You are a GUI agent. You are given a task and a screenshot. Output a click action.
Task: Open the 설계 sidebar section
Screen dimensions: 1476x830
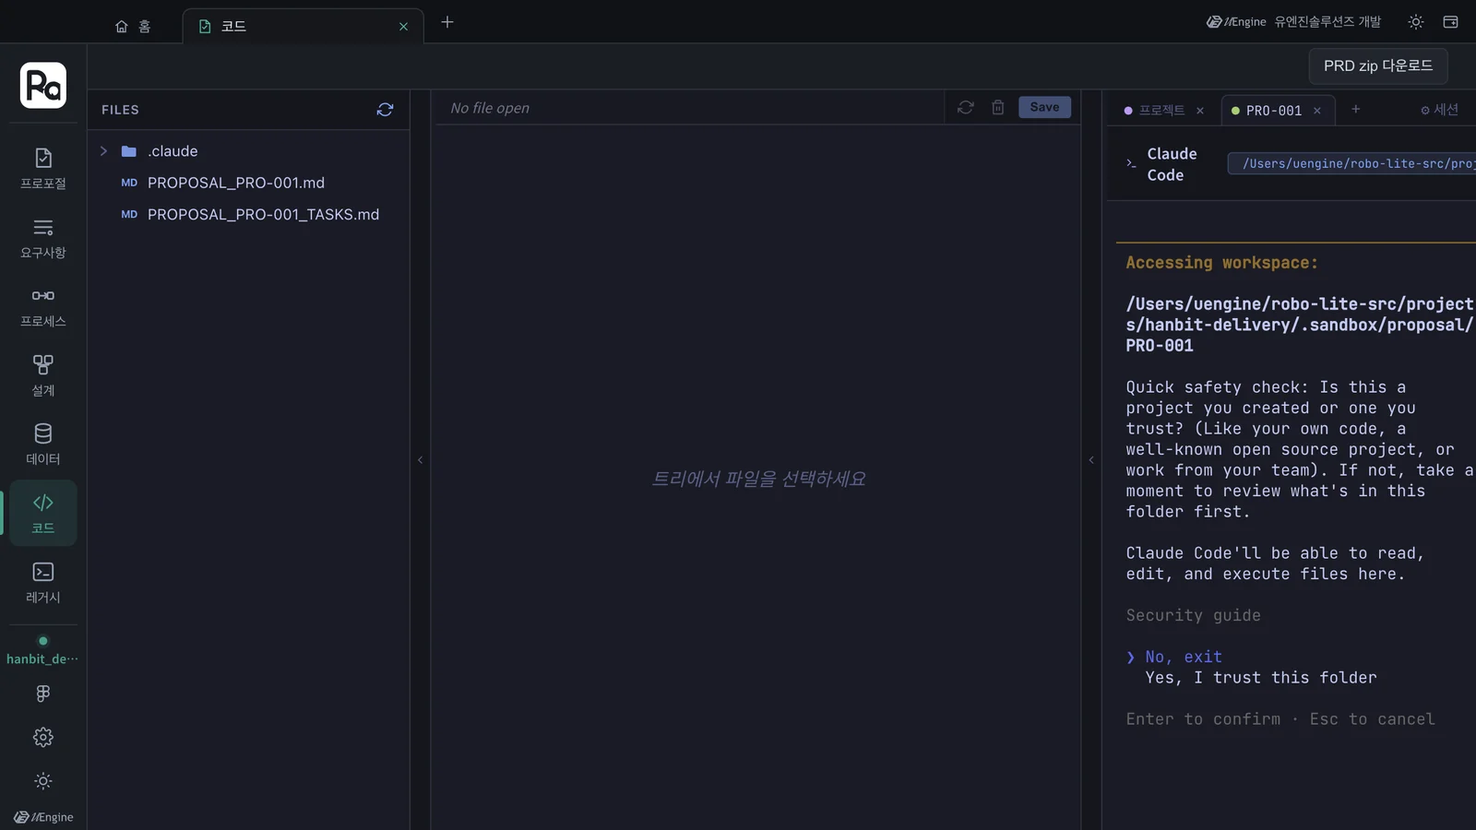tap(43, 375)
